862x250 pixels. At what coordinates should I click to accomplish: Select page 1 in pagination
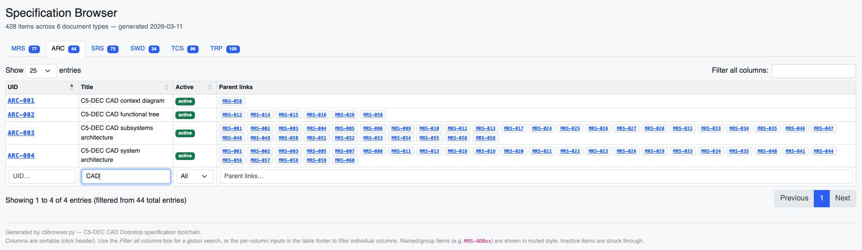point(821,198)
